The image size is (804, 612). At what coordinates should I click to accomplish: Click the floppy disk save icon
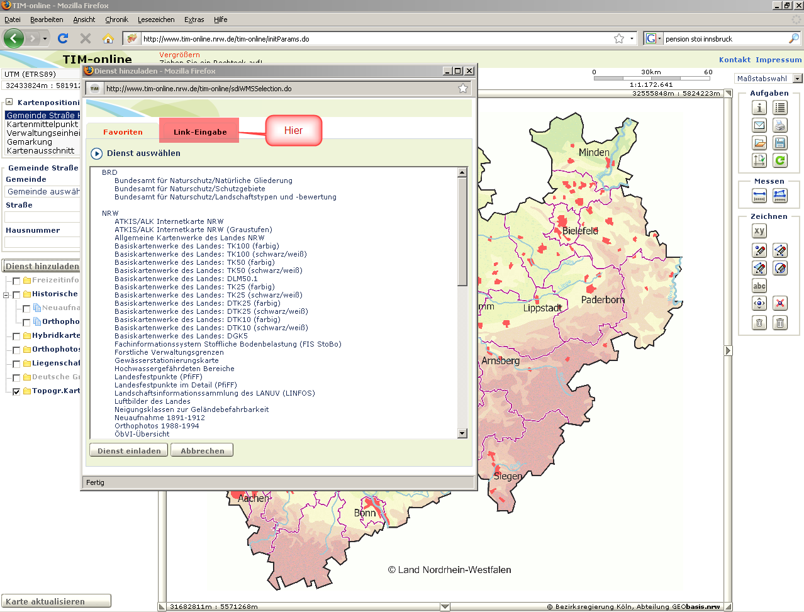pyautogui.click(x=780, y=143)
